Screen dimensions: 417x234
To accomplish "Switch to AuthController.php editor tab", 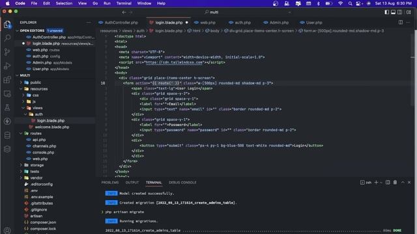I will [x=121, y=23].
